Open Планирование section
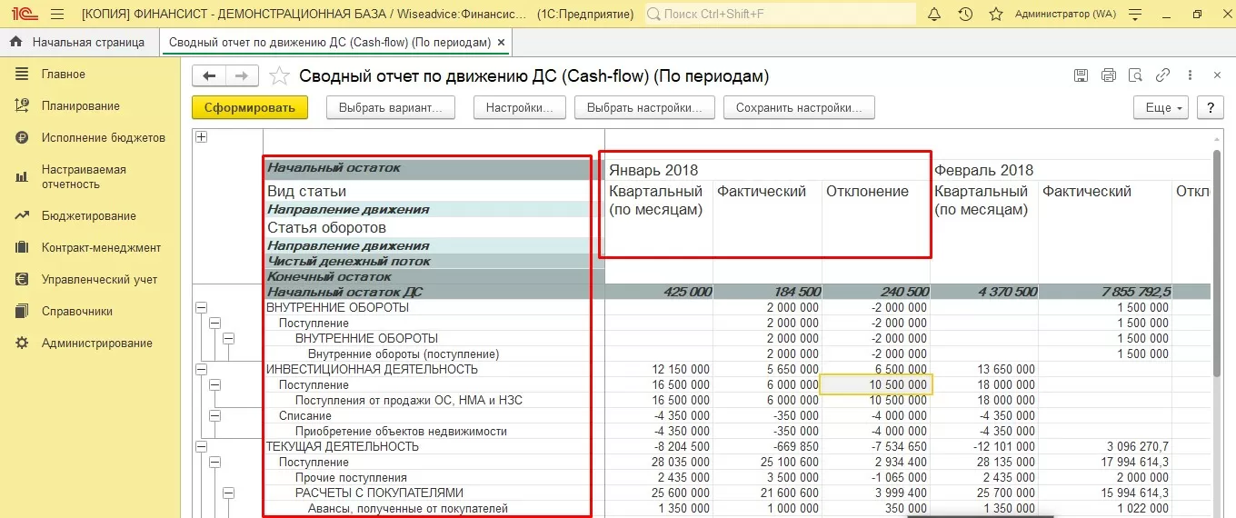 tap(80, 105)
